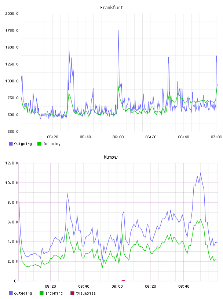Click the Frankfurt chart title
The height and width of the screenshot is (299, 223).
[x=111, y=8]
